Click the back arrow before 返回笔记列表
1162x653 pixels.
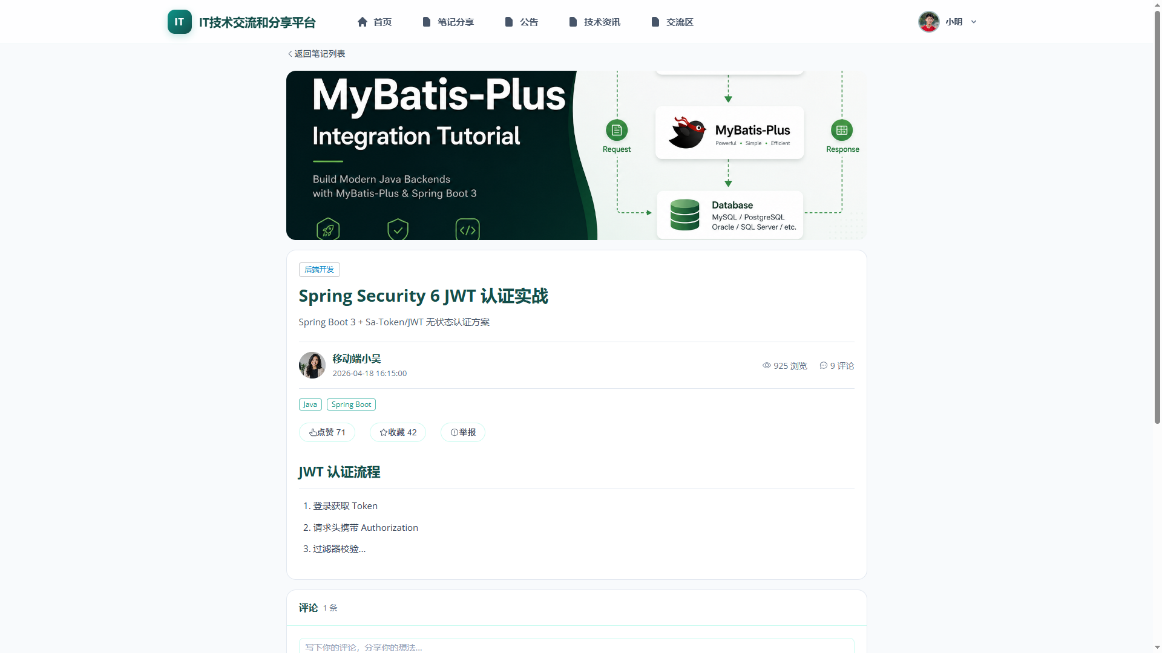point(290,54)
